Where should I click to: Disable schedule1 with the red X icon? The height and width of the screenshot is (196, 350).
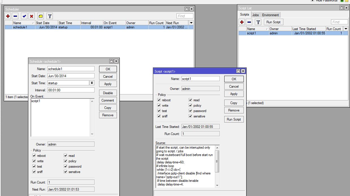pyautogui.click(x=31, y=16)
